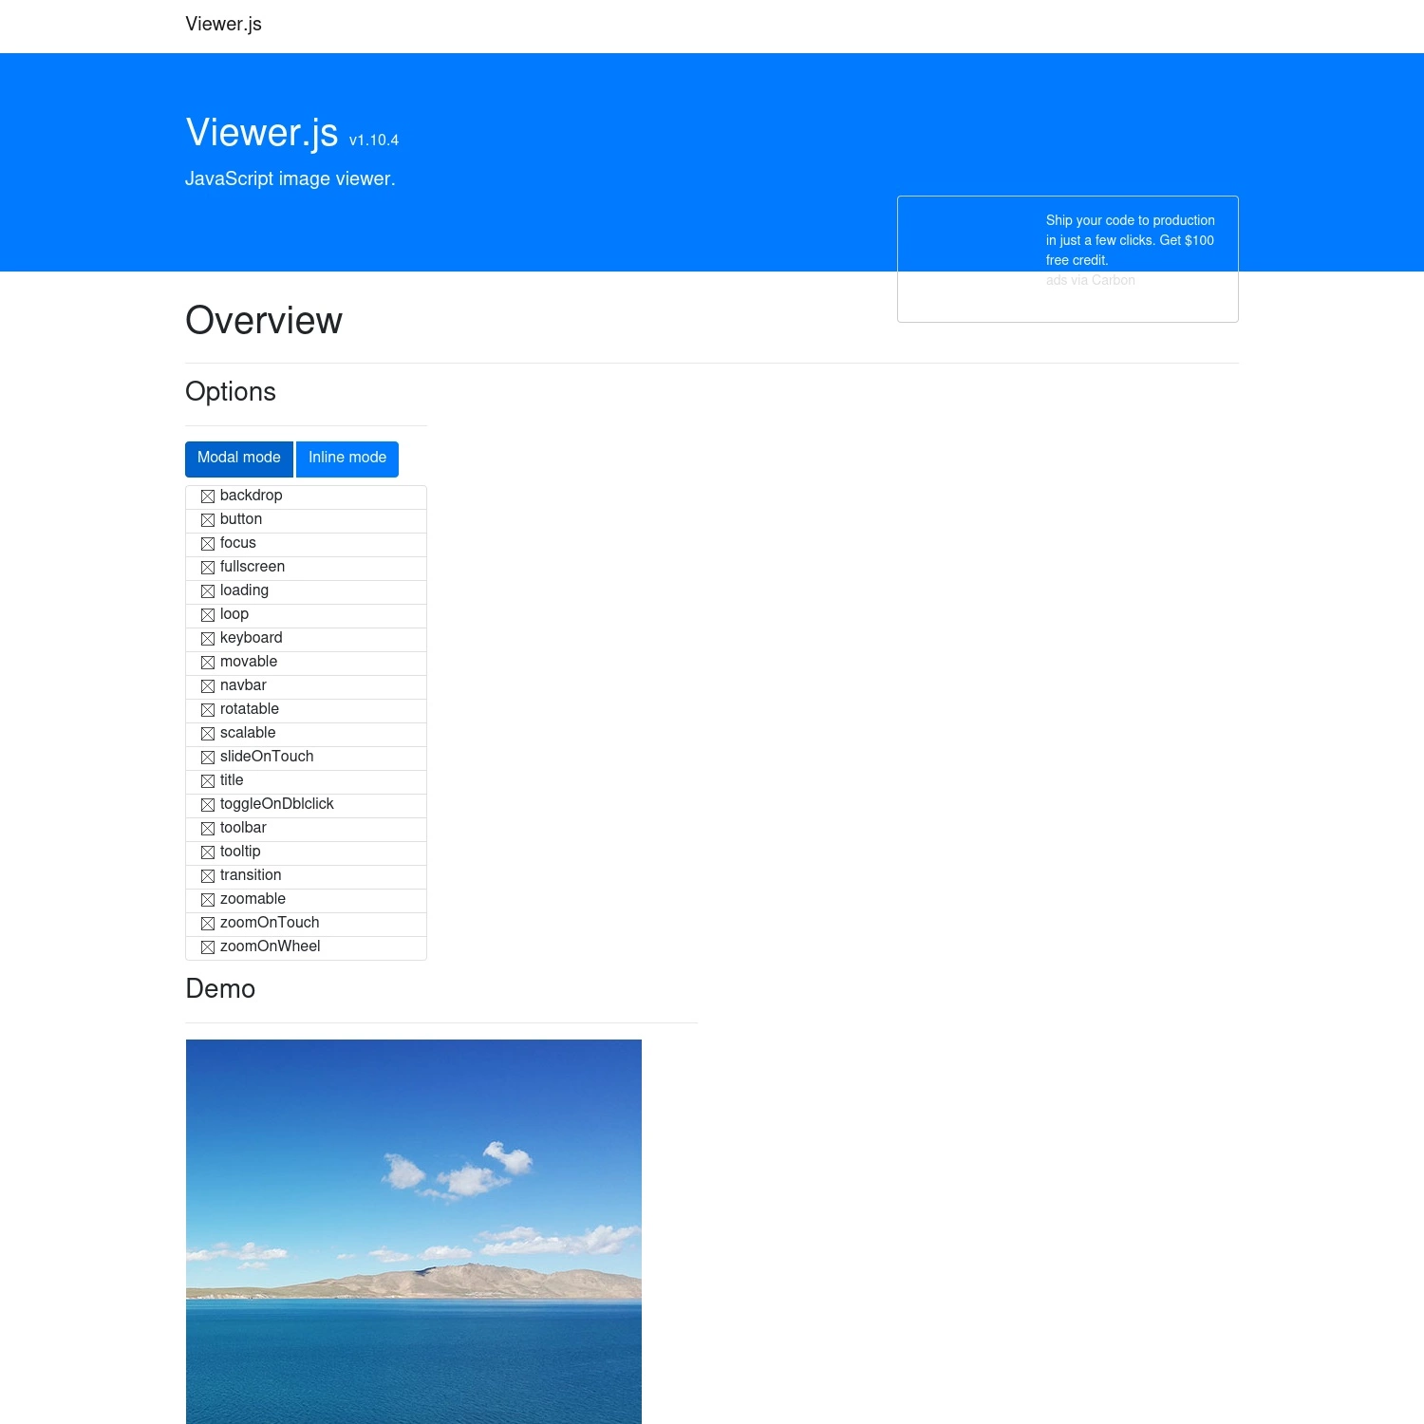Toggle the movable option checkbox
Viewport: 1424px width, 1424px height.
[x=208, y=663]
